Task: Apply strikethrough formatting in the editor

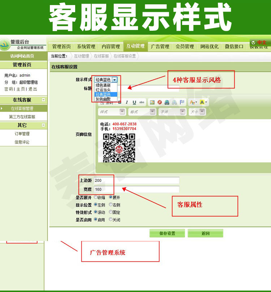Action: pos(142,102)
